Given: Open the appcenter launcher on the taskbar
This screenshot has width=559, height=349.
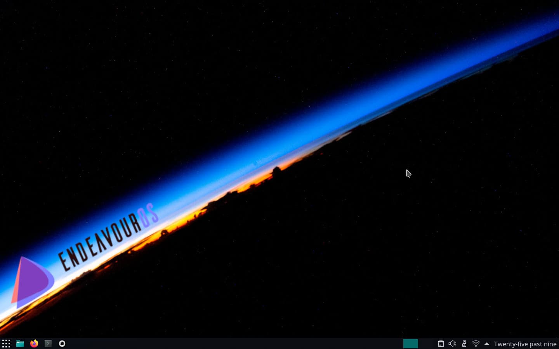Looking at the screenshot, I should 62,343.
